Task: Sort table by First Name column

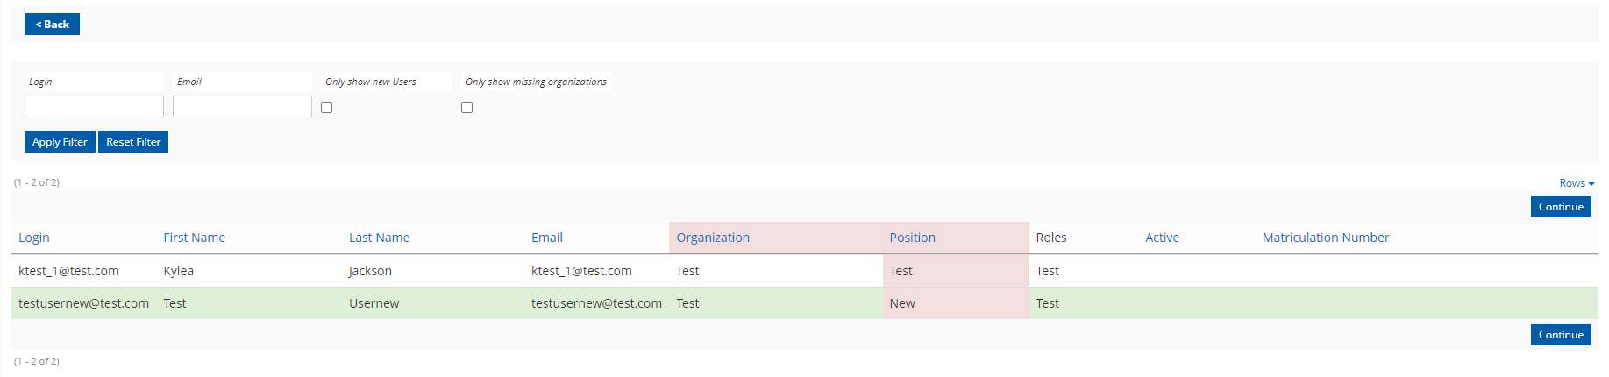Action: [x=194, y=238]
